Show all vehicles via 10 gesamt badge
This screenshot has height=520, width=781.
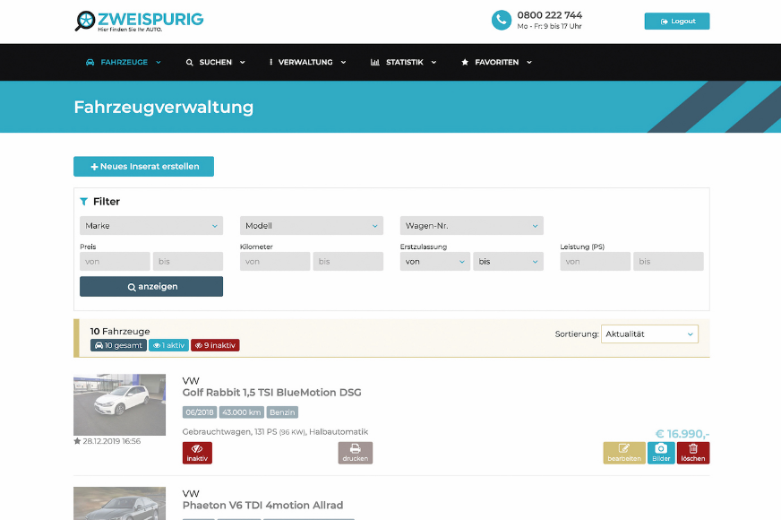point(118,345)
